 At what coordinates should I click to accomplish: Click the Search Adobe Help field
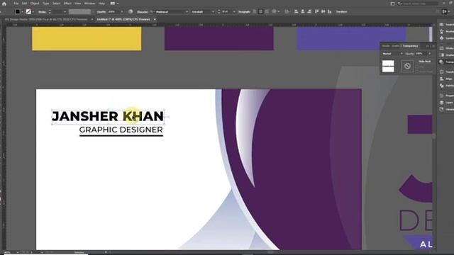pos(417,4)
